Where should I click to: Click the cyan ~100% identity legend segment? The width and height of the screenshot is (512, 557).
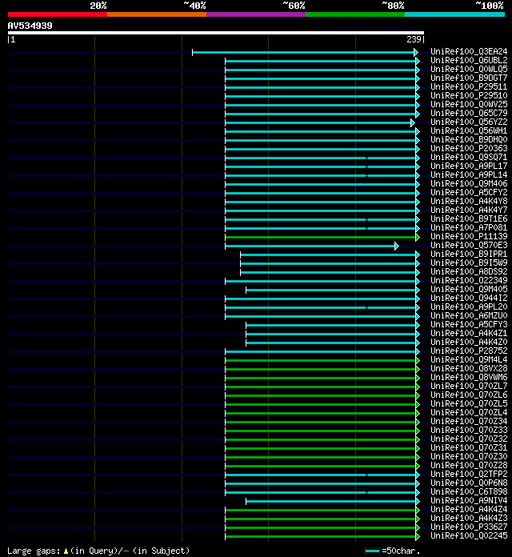coord(455,14)
